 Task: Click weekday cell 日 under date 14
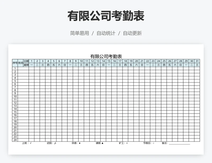pos(103,65)
